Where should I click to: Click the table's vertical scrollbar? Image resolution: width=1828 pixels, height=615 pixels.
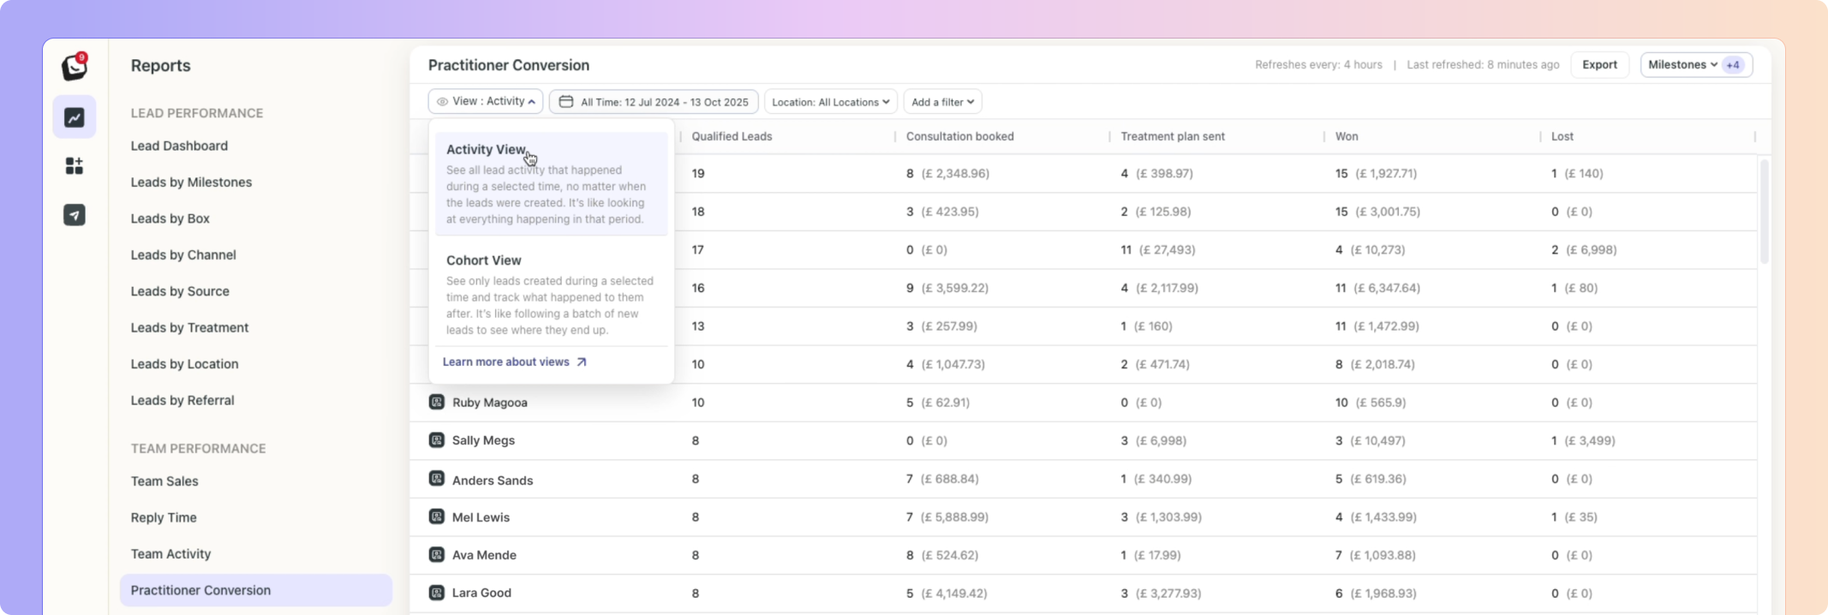click(x=1764, y=212)
